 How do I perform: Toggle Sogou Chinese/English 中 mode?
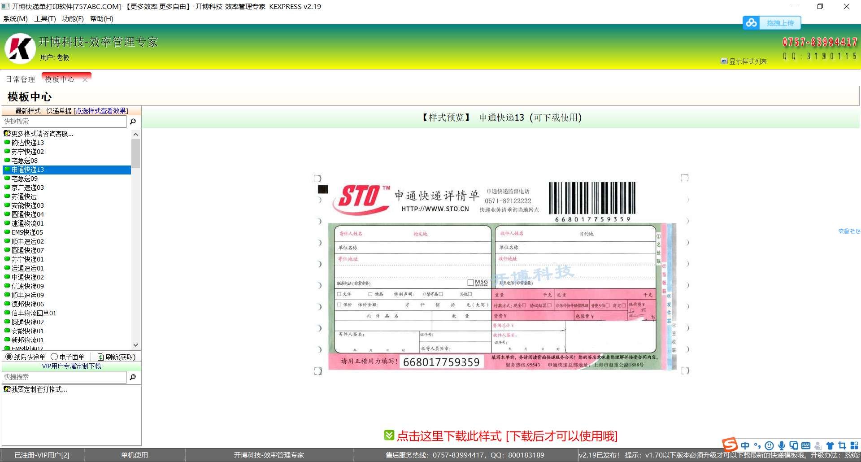coord(745,445)
